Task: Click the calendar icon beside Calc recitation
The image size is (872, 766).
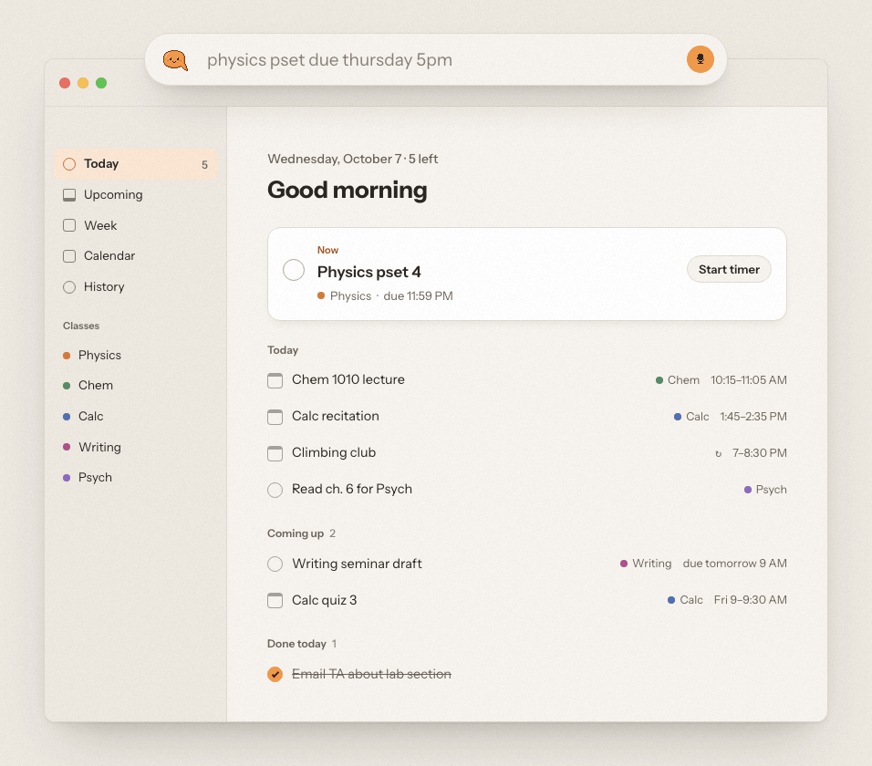Action: (x=275, y=417)
